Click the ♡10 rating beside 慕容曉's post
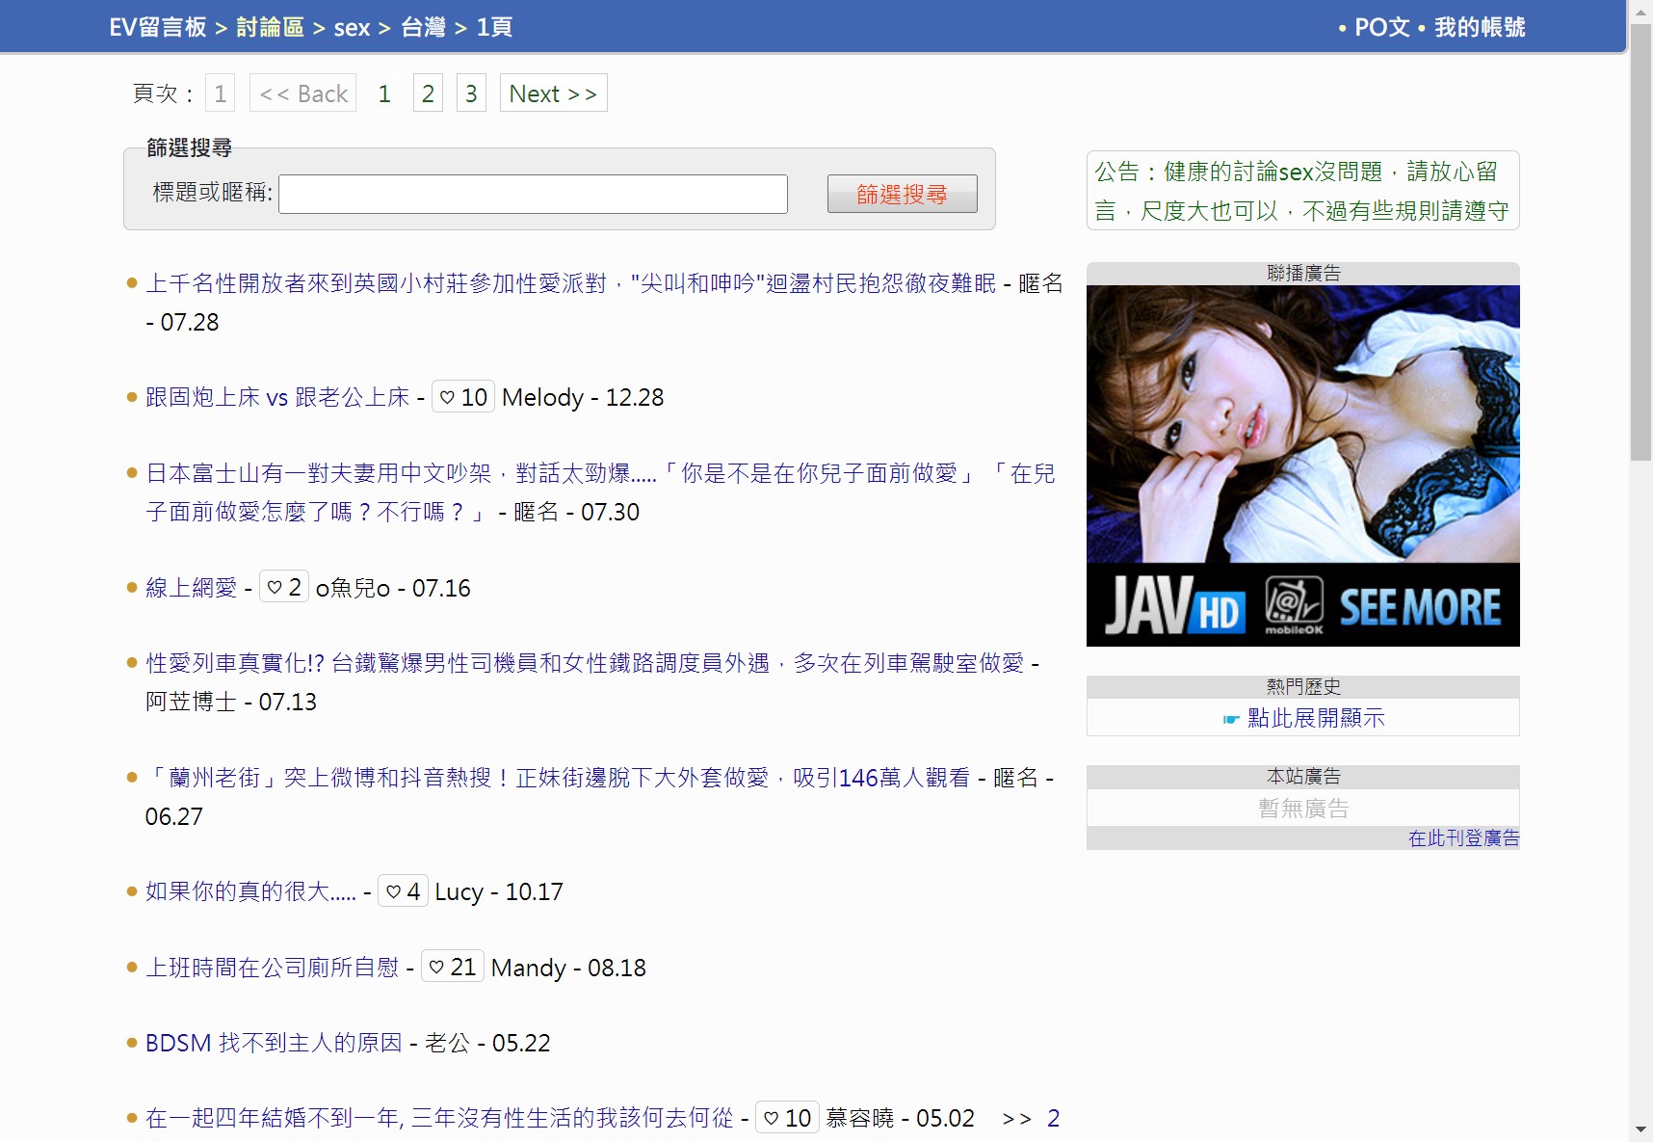The image size is (1653, 1142). (x=787, y=1118)
